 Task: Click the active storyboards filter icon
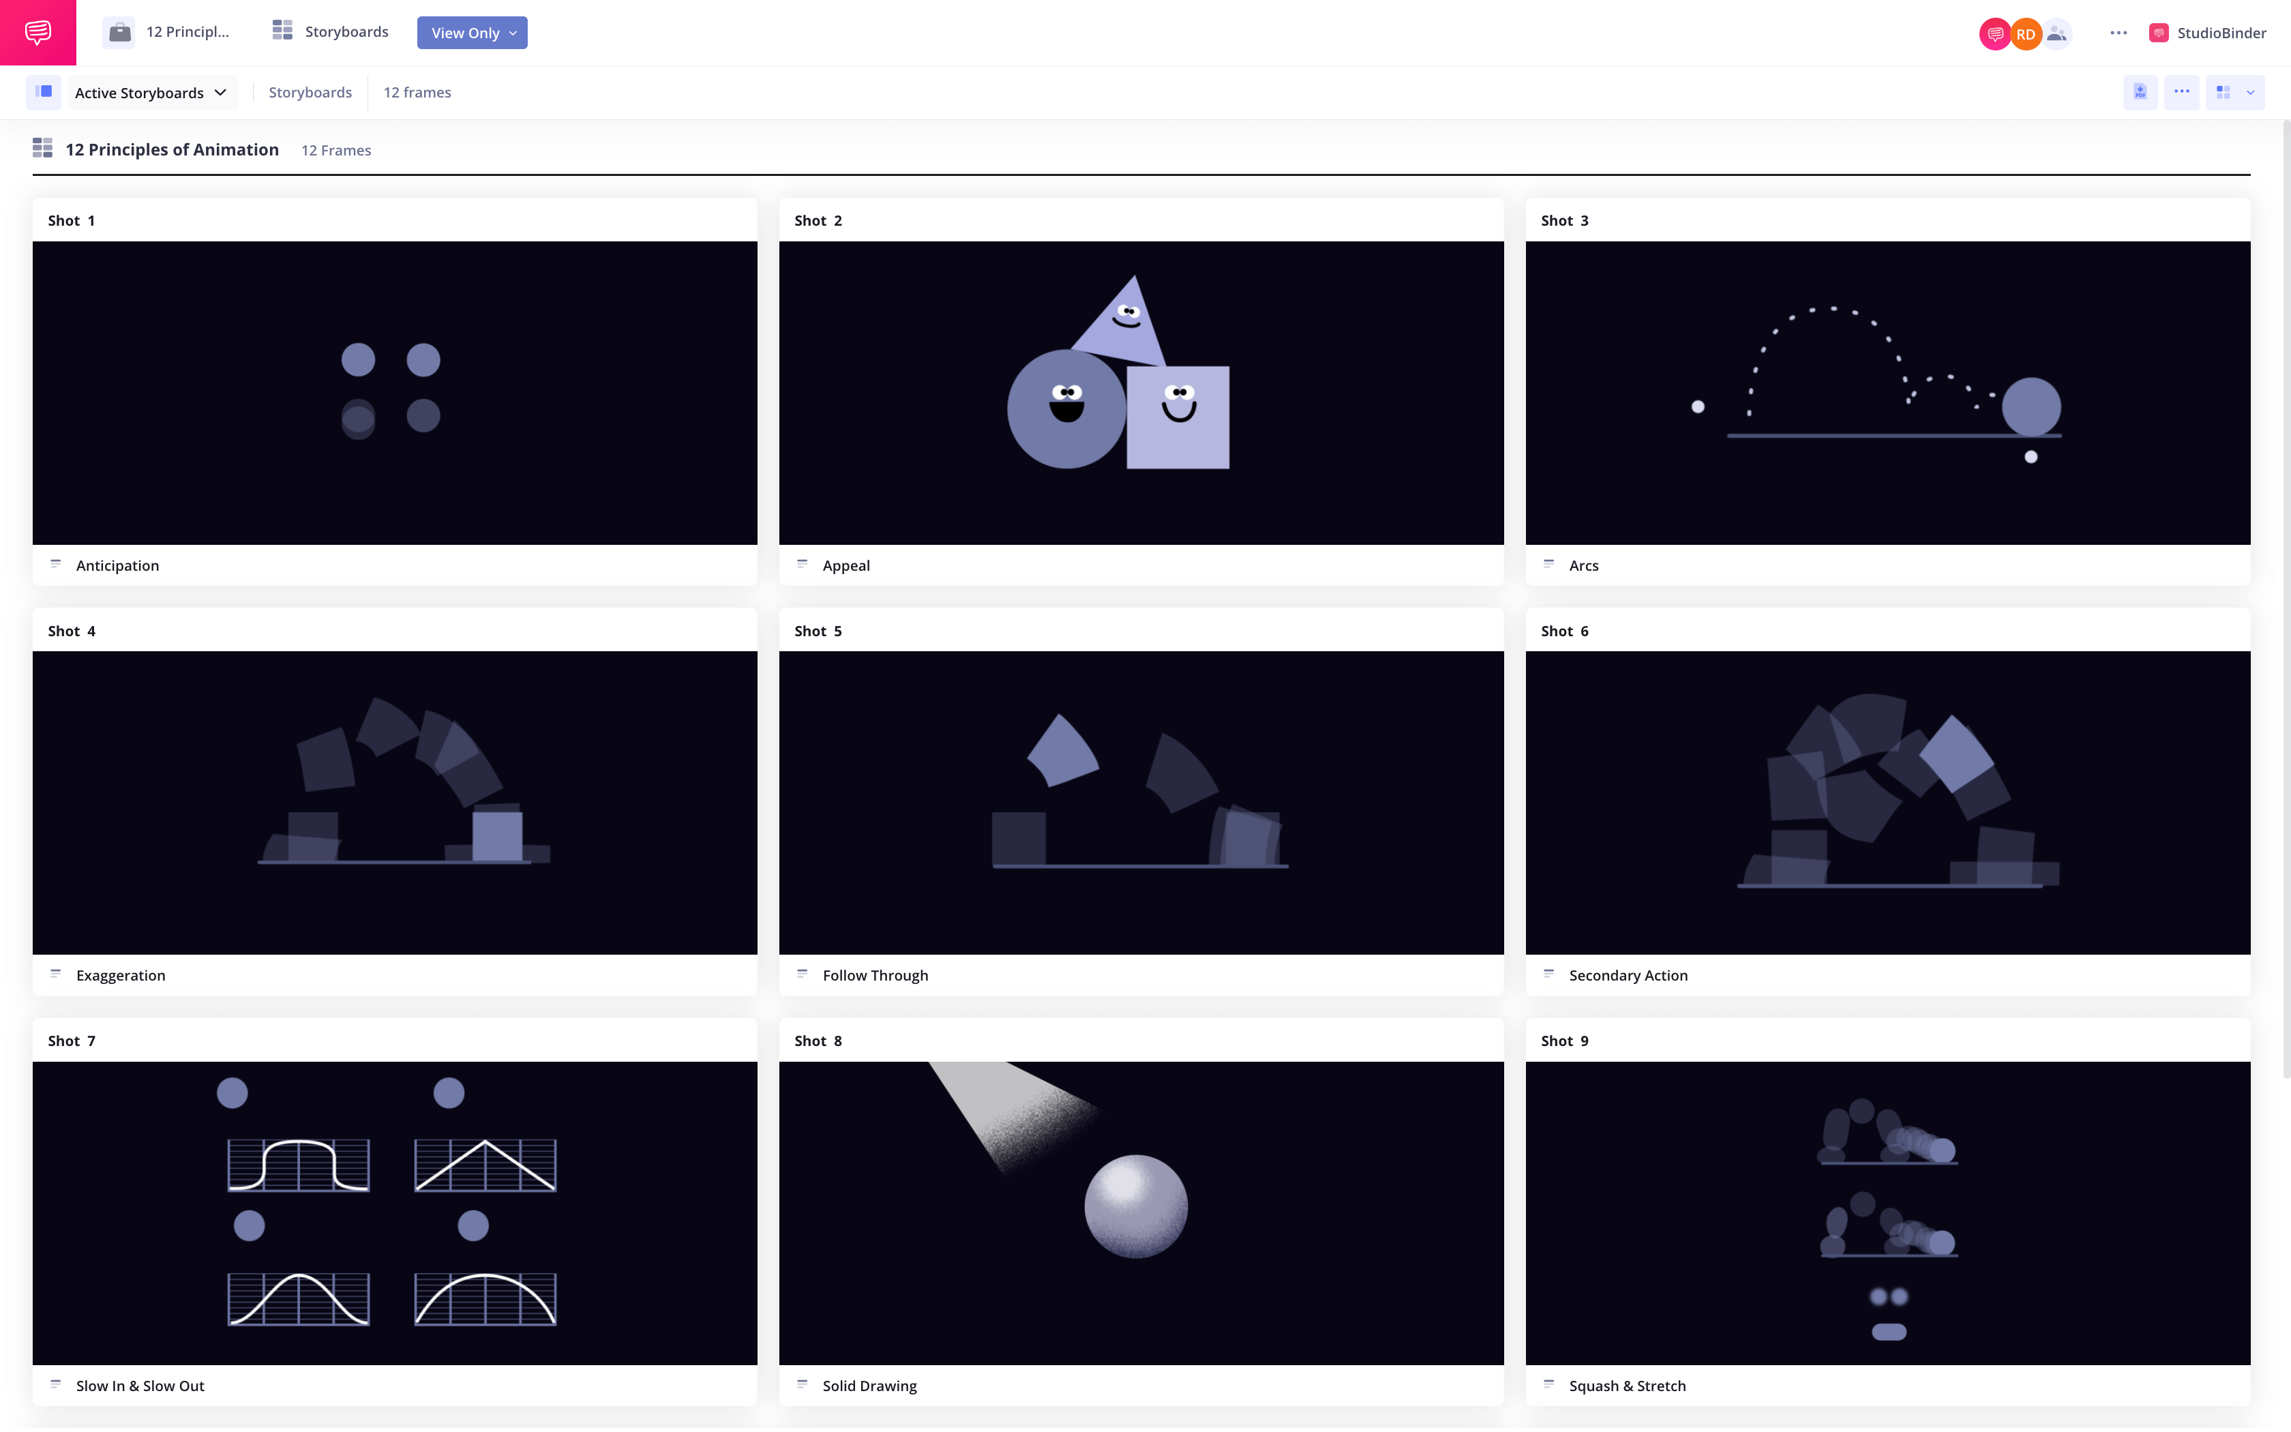point(43,92)
